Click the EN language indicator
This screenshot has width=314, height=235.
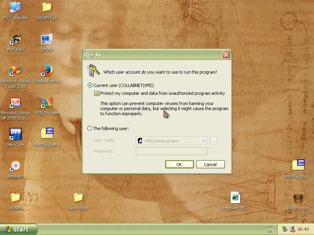270,230
